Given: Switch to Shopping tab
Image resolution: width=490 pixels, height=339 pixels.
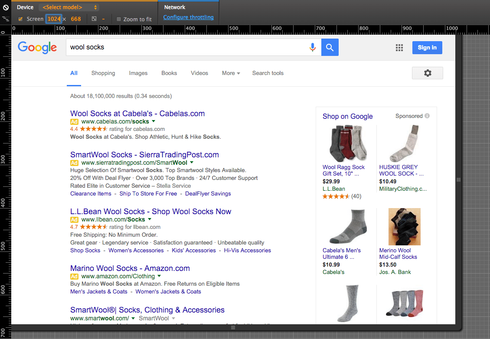Looking at the screenshot, I should coord(103,73).
